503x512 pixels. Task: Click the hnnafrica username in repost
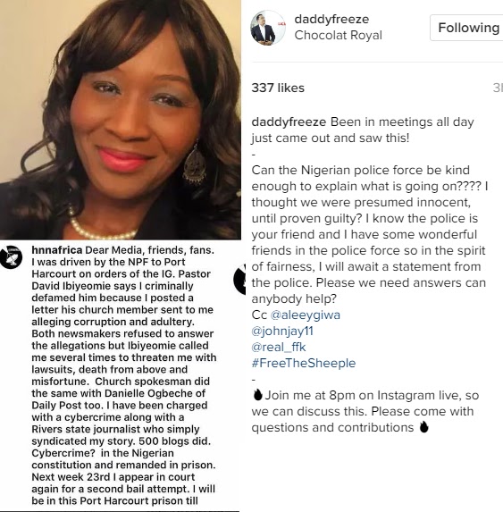[x=57, y=250]
